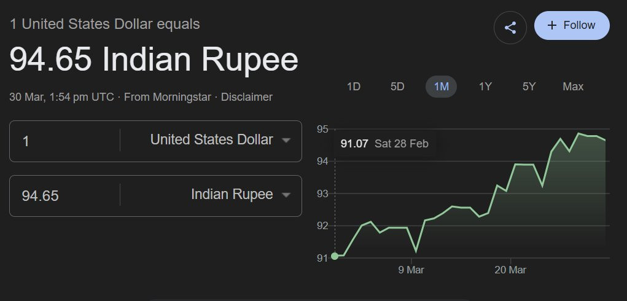Click the rupee amount field showing 94.65
This screenshot has height=301, width=627.
point(64,196)
